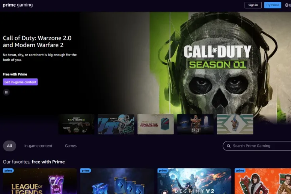Click the Call of Duty Warzone 2.0 title

pos(37,41)
